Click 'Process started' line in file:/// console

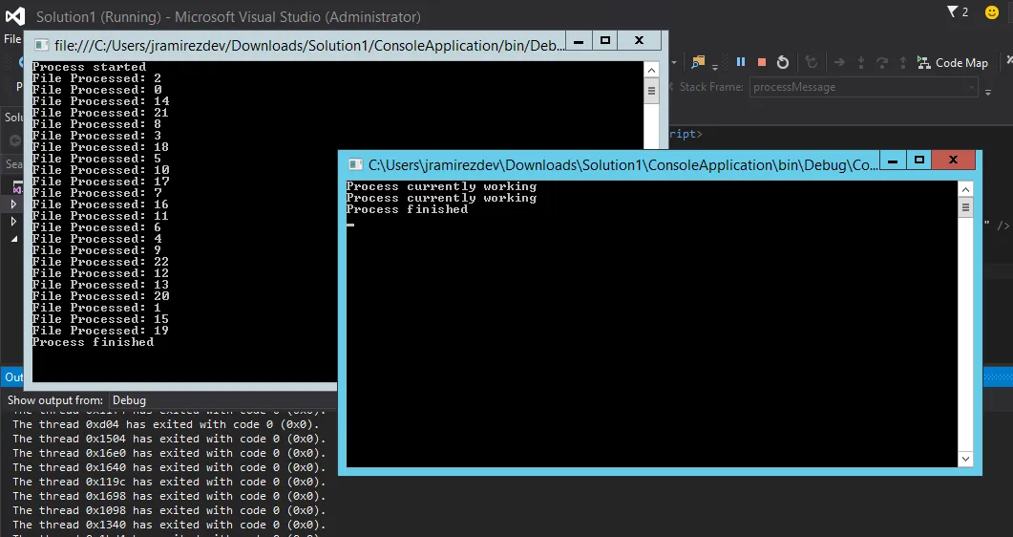click(89, 67)
